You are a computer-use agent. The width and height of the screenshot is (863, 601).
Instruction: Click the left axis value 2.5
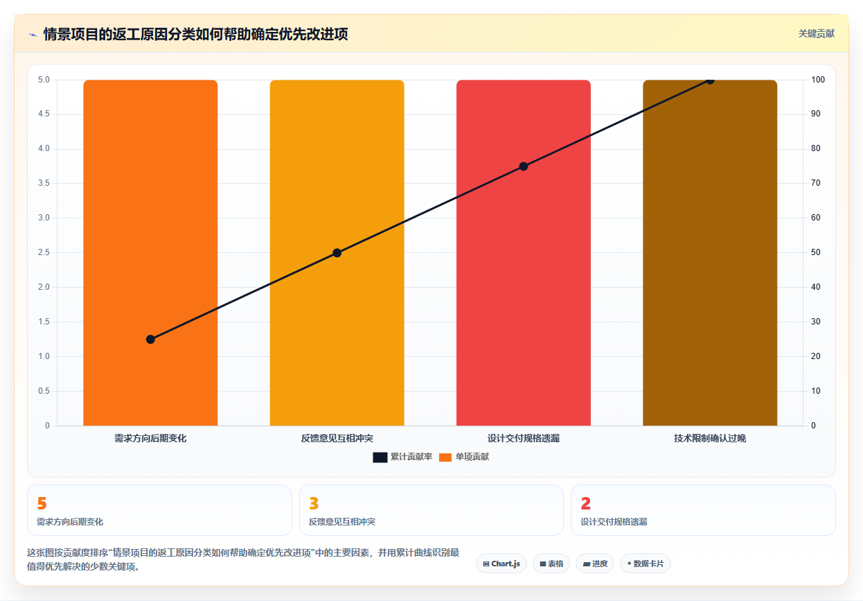click(x=44, y=252)
